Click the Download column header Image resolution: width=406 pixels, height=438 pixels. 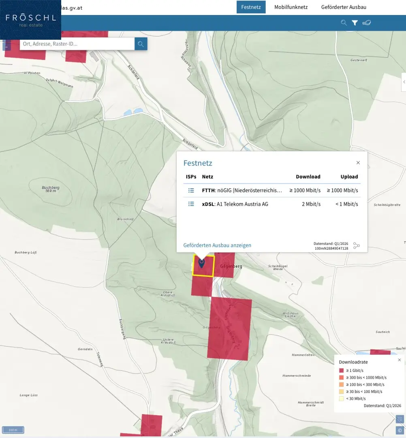tap(308, 176)
